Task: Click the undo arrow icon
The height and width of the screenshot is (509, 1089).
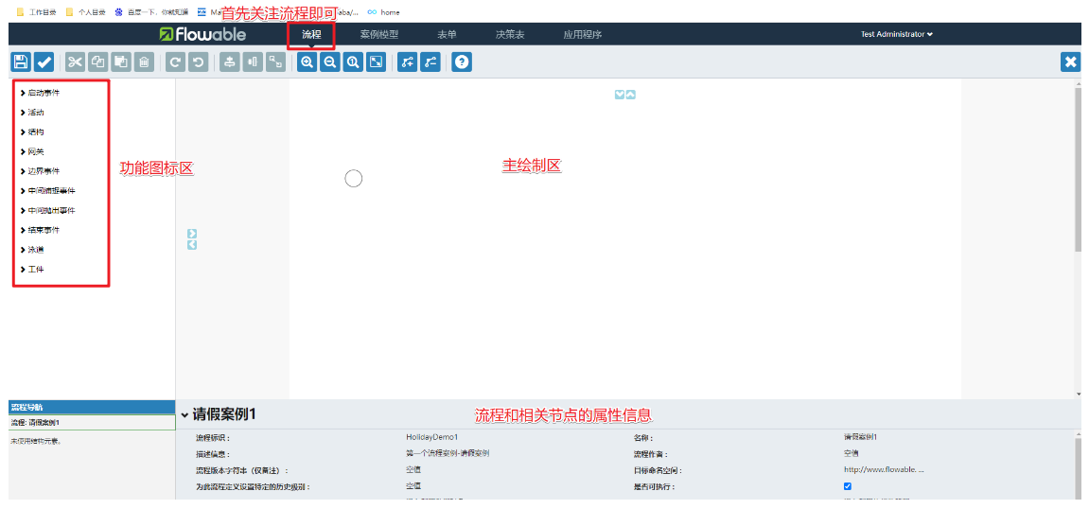Action: (198, 61)
